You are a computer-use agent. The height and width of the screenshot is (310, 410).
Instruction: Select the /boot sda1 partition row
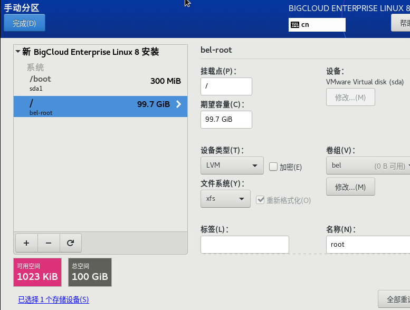click(100, 84)
